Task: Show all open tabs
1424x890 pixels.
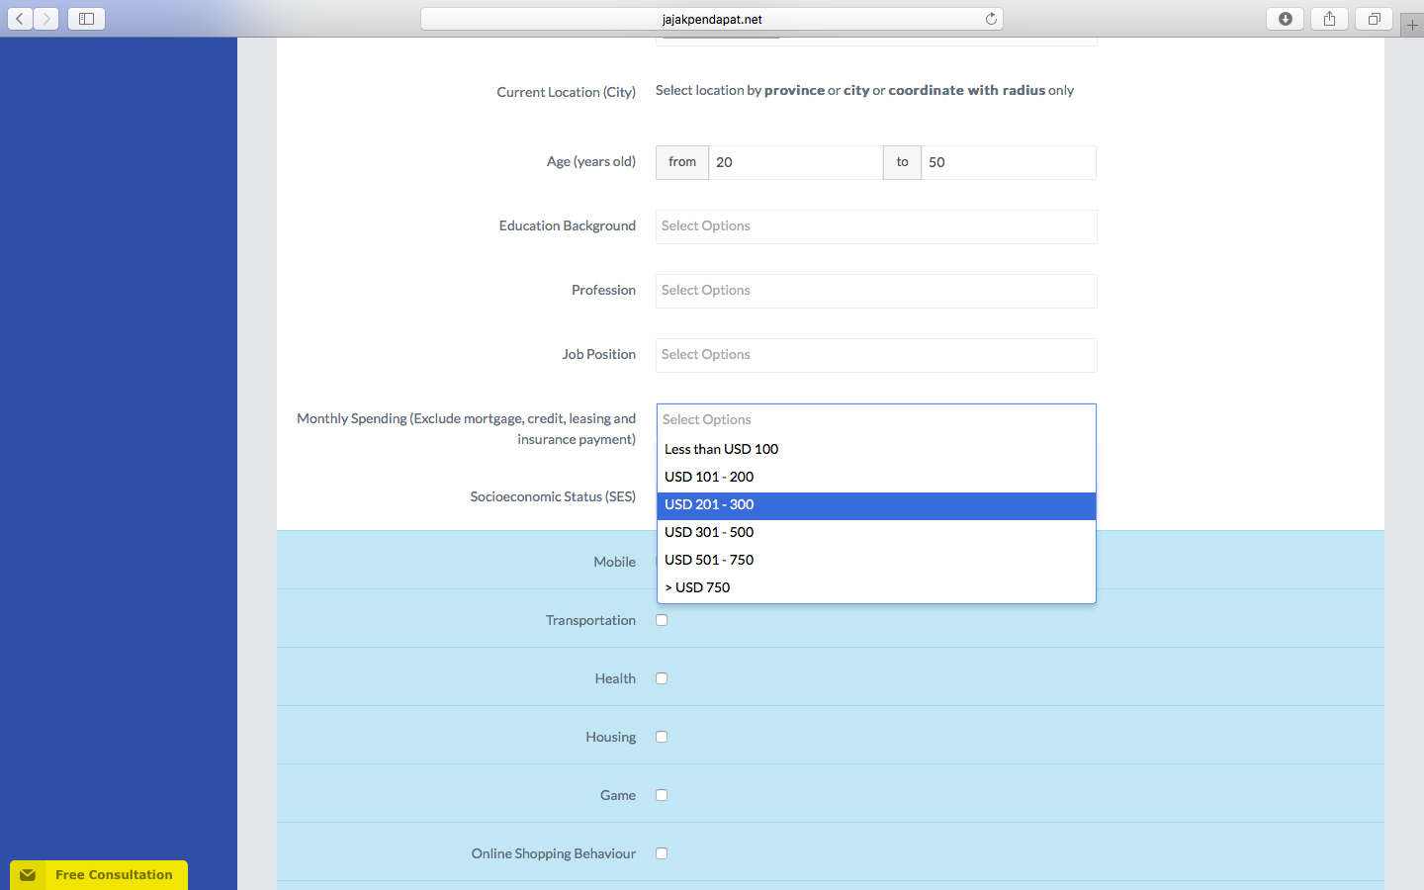Action: coord(1373,18)
